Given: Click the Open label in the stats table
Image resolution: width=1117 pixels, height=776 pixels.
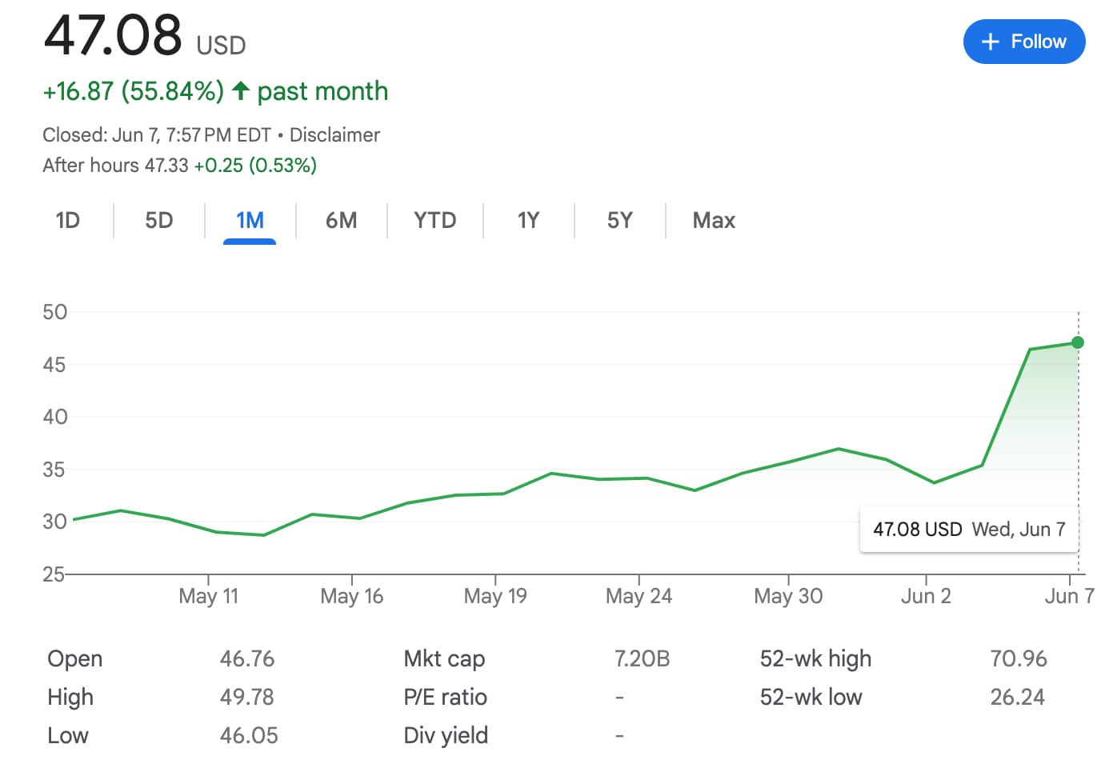Looking at the screenshot, I should click(75, 658).
